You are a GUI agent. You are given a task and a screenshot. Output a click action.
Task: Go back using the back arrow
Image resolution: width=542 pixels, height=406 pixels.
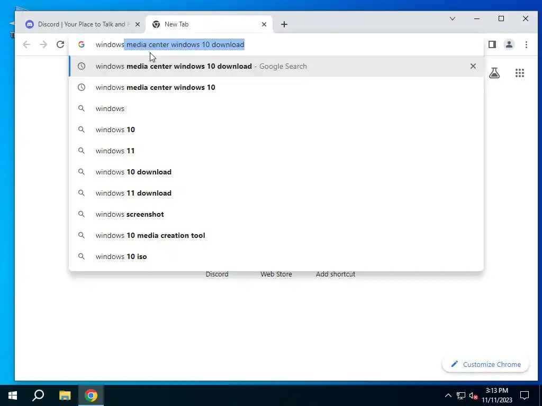(x=26, y=44)
